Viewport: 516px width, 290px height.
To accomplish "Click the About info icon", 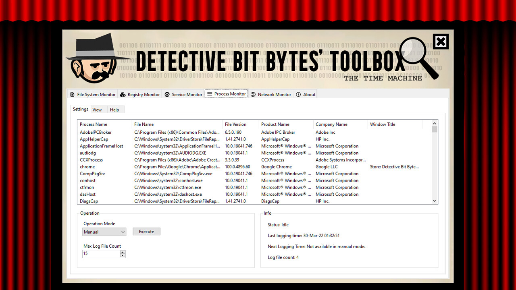I will (298, 94).
